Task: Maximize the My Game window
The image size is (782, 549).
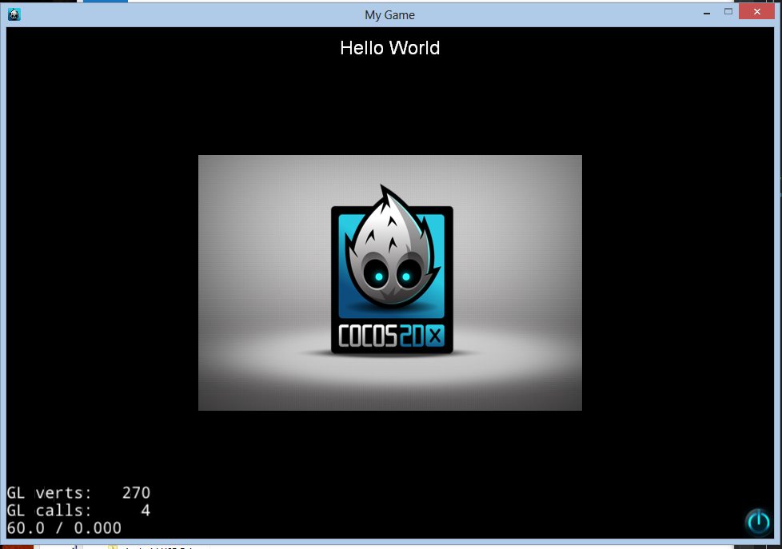Action: pos(728,11)
